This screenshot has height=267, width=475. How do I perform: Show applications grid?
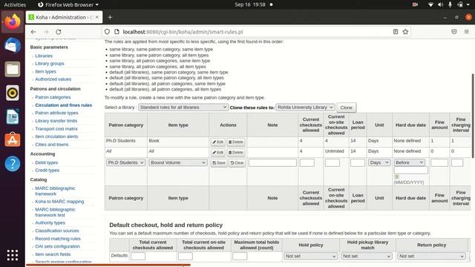pyautogui.click(x=13, y=255)
